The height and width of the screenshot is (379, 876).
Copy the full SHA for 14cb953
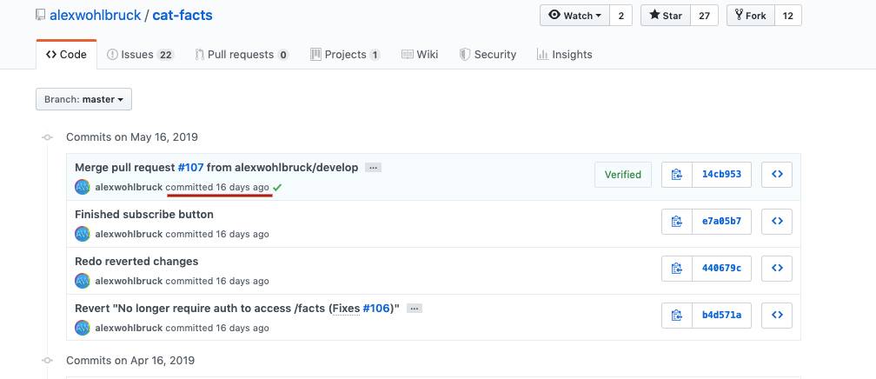pos(676,175)
